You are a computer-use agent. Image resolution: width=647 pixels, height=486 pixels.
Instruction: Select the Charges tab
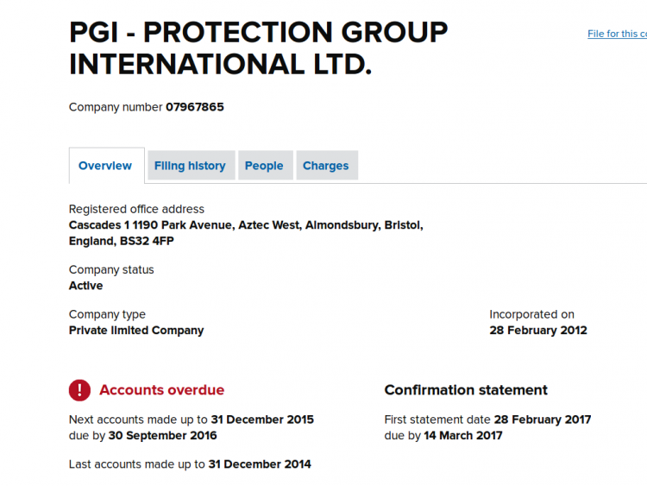point(327,166)
